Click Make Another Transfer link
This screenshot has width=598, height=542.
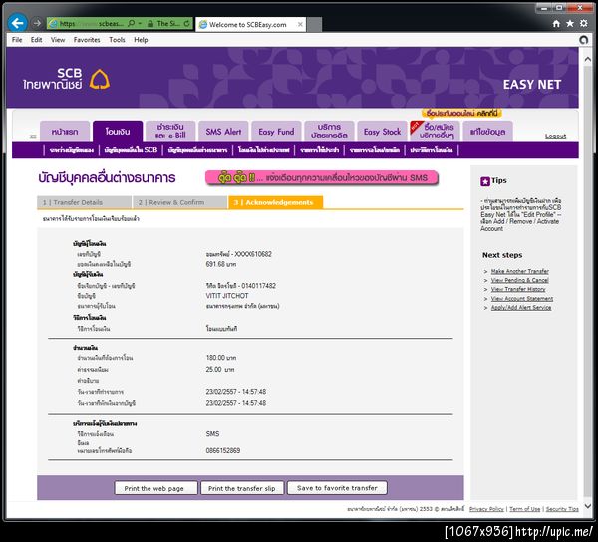click(x=520, y=271)
